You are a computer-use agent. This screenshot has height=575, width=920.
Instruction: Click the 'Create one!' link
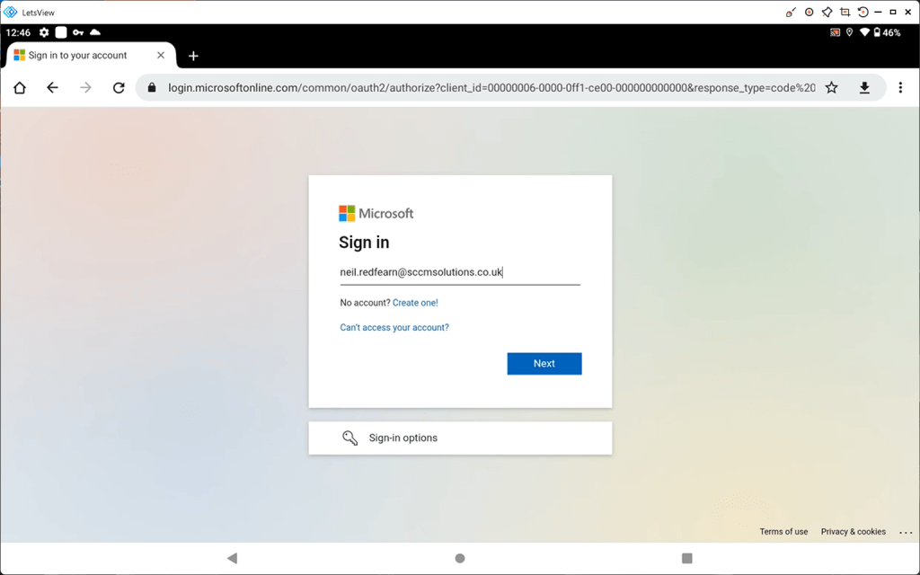tap(415, 303)
